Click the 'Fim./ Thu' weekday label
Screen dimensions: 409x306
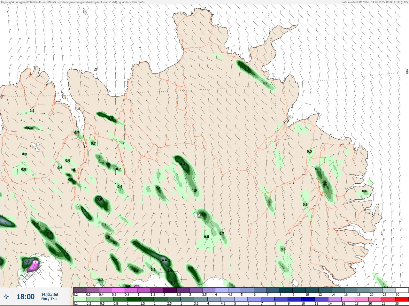(49, 299)
